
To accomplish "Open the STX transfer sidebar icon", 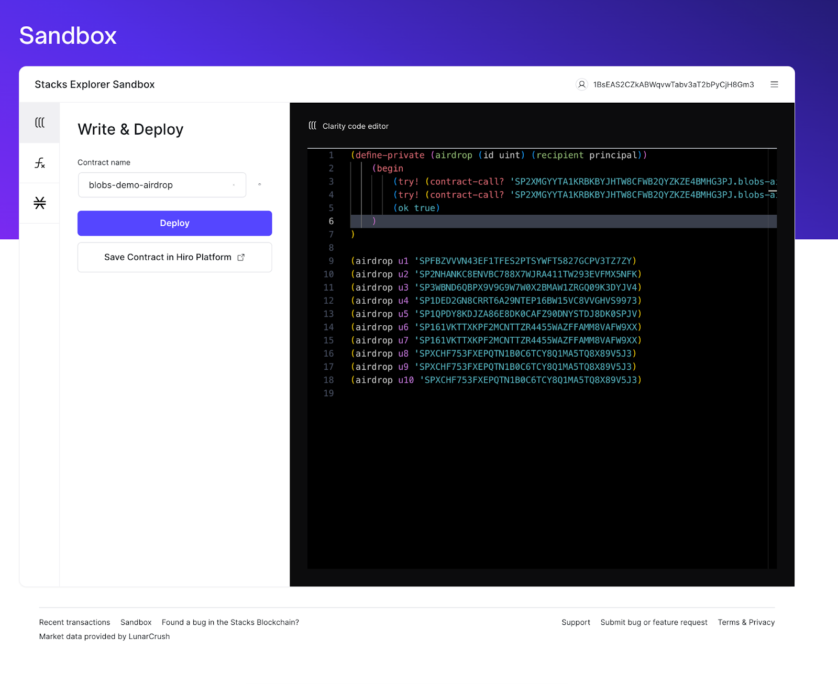I will point(40,203).
